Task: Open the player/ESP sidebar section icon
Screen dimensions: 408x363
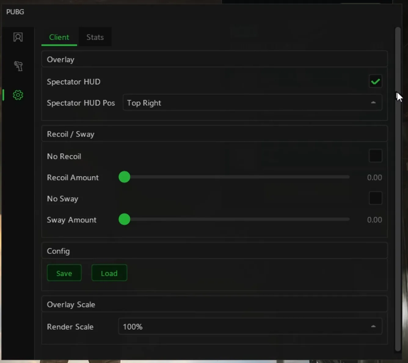Action: point(18,37)
